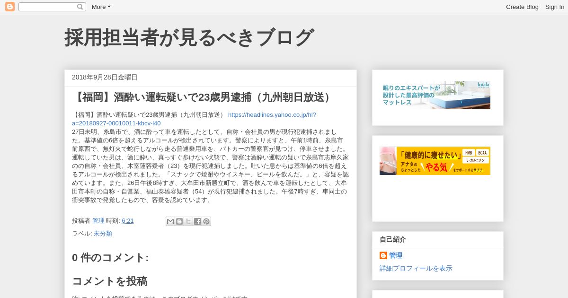Screen dimensions: 568x298
Task: Click the BlogThis! share icon
Action: tap(179, 221)
